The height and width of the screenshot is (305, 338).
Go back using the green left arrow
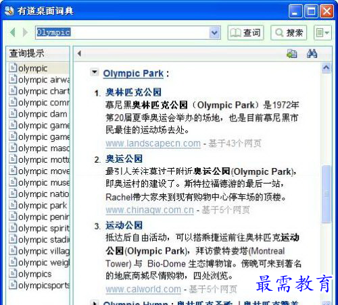[13, 32]
